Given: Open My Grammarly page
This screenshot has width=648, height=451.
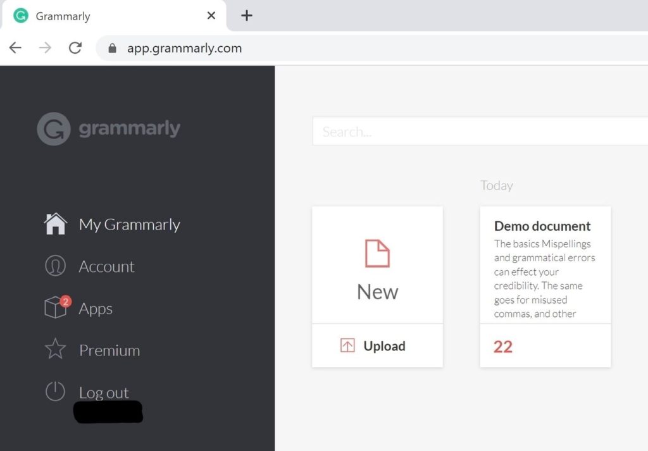Looking at the screenshot, I should pos(129,225).
